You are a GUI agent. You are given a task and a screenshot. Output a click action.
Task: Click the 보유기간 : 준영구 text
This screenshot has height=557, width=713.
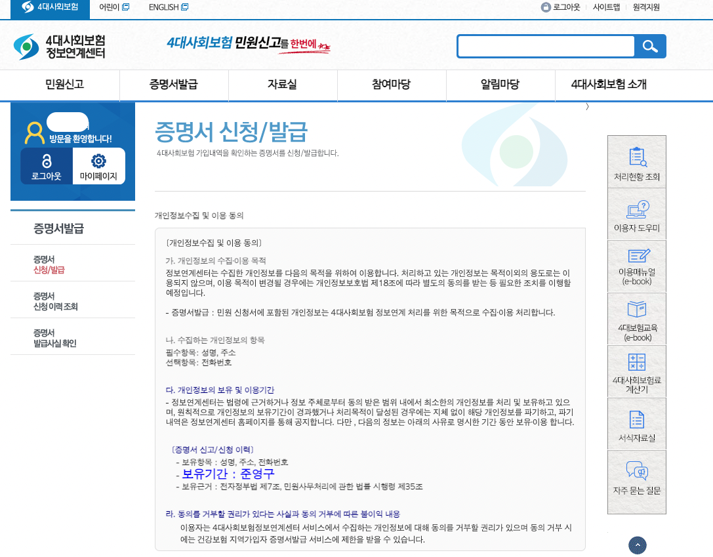pyautogui.click(x=228, y=474)
